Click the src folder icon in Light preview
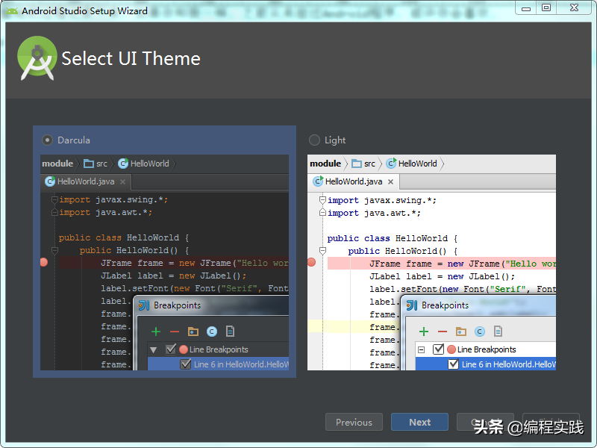 357,164
